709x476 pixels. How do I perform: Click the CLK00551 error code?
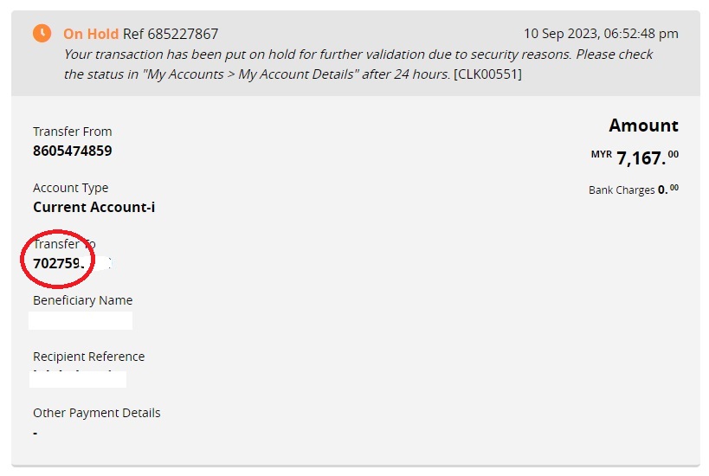[487, 74]
